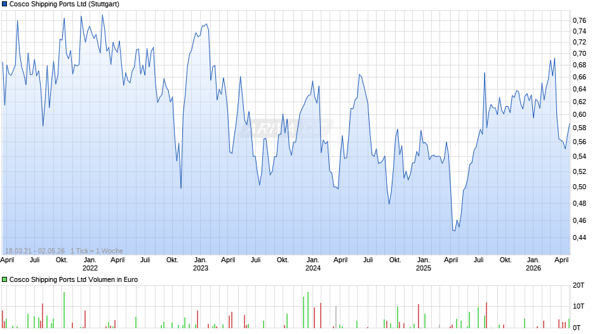Viewport: 597px width, 334px height.
Task: Click the 0,52 price axis label
Action: (579, 171)
